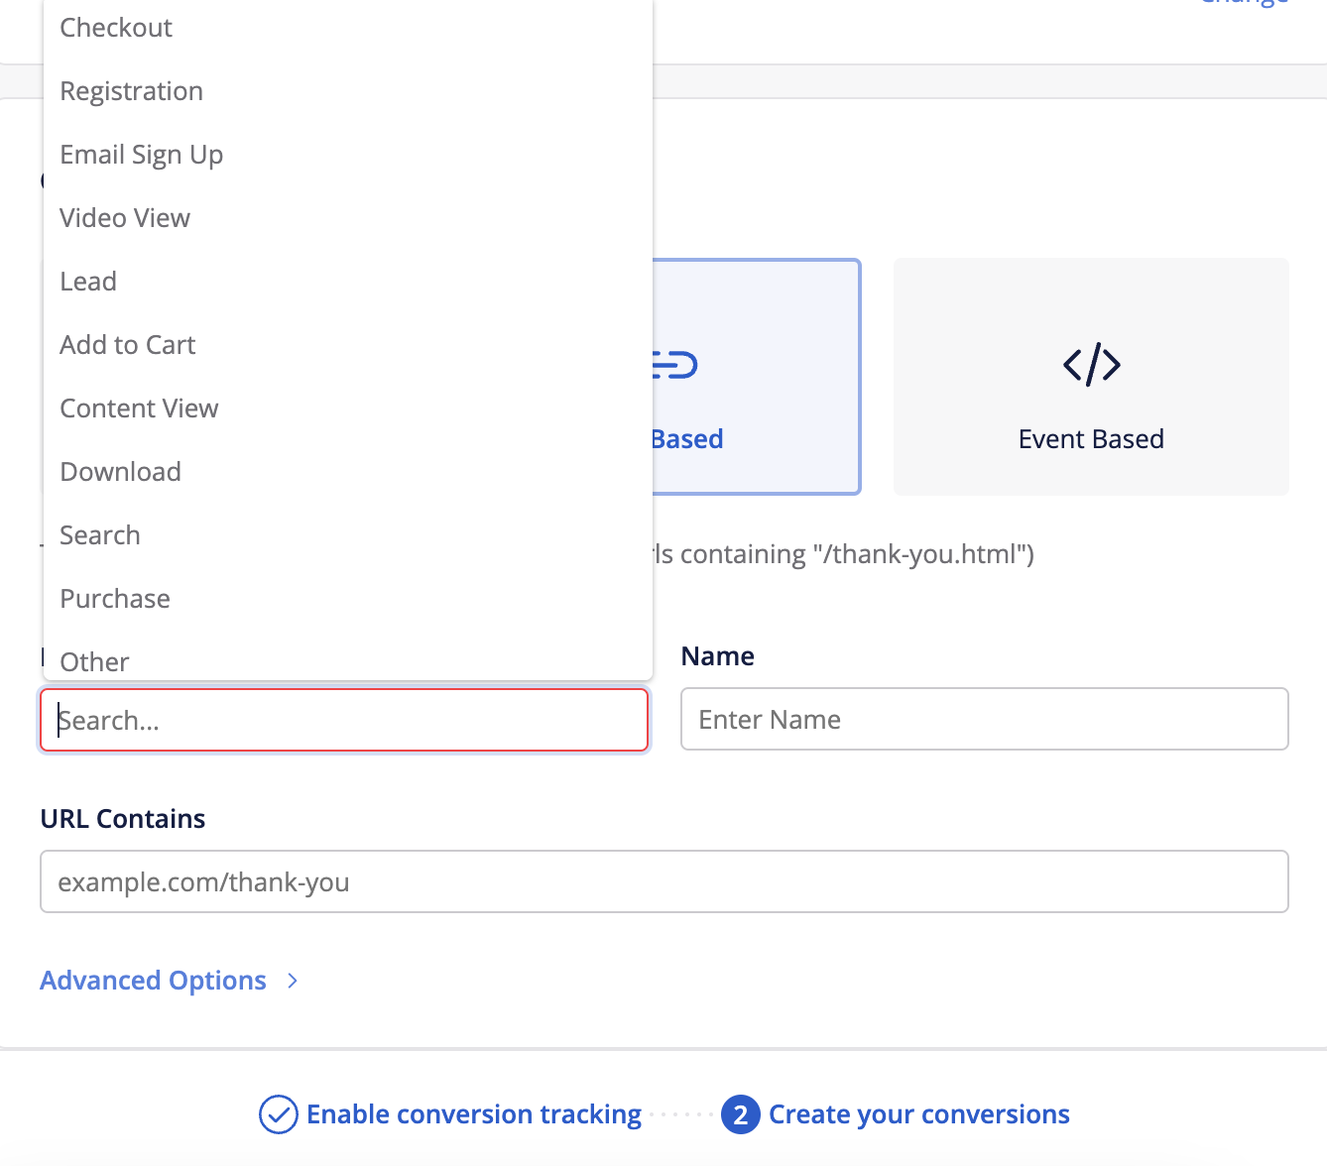Click the Create your conversions step link
The image size is (1327, 1166).
point(918,1114)
